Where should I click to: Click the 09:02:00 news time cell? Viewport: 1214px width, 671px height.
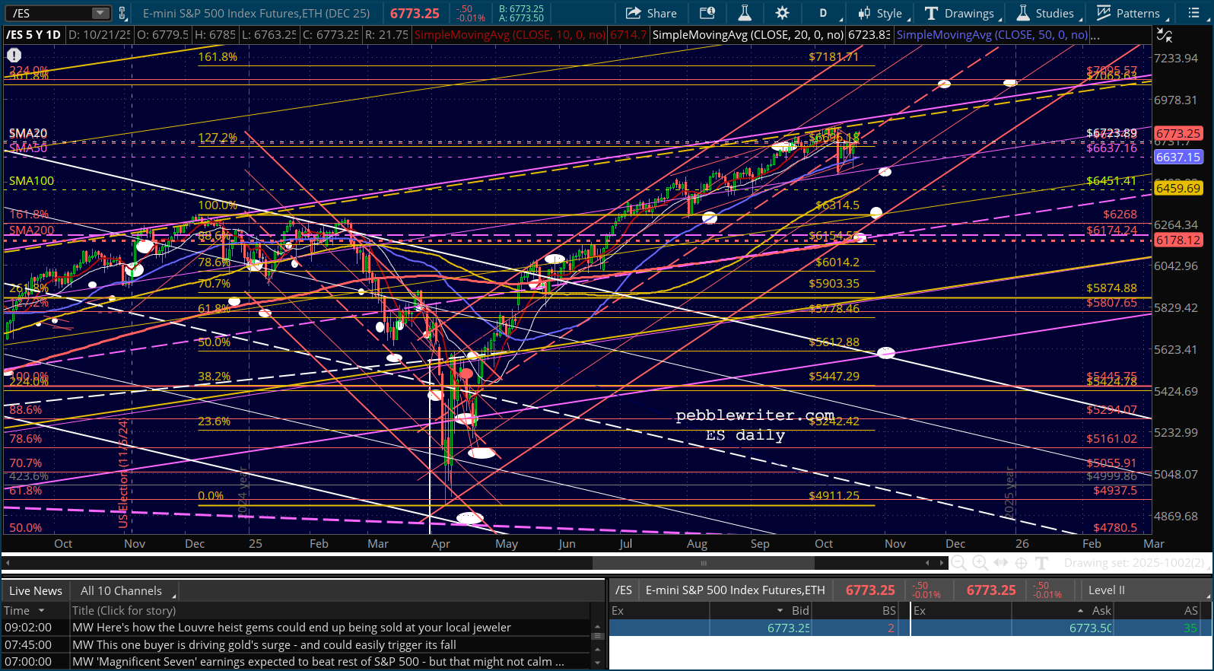[28, 628]
